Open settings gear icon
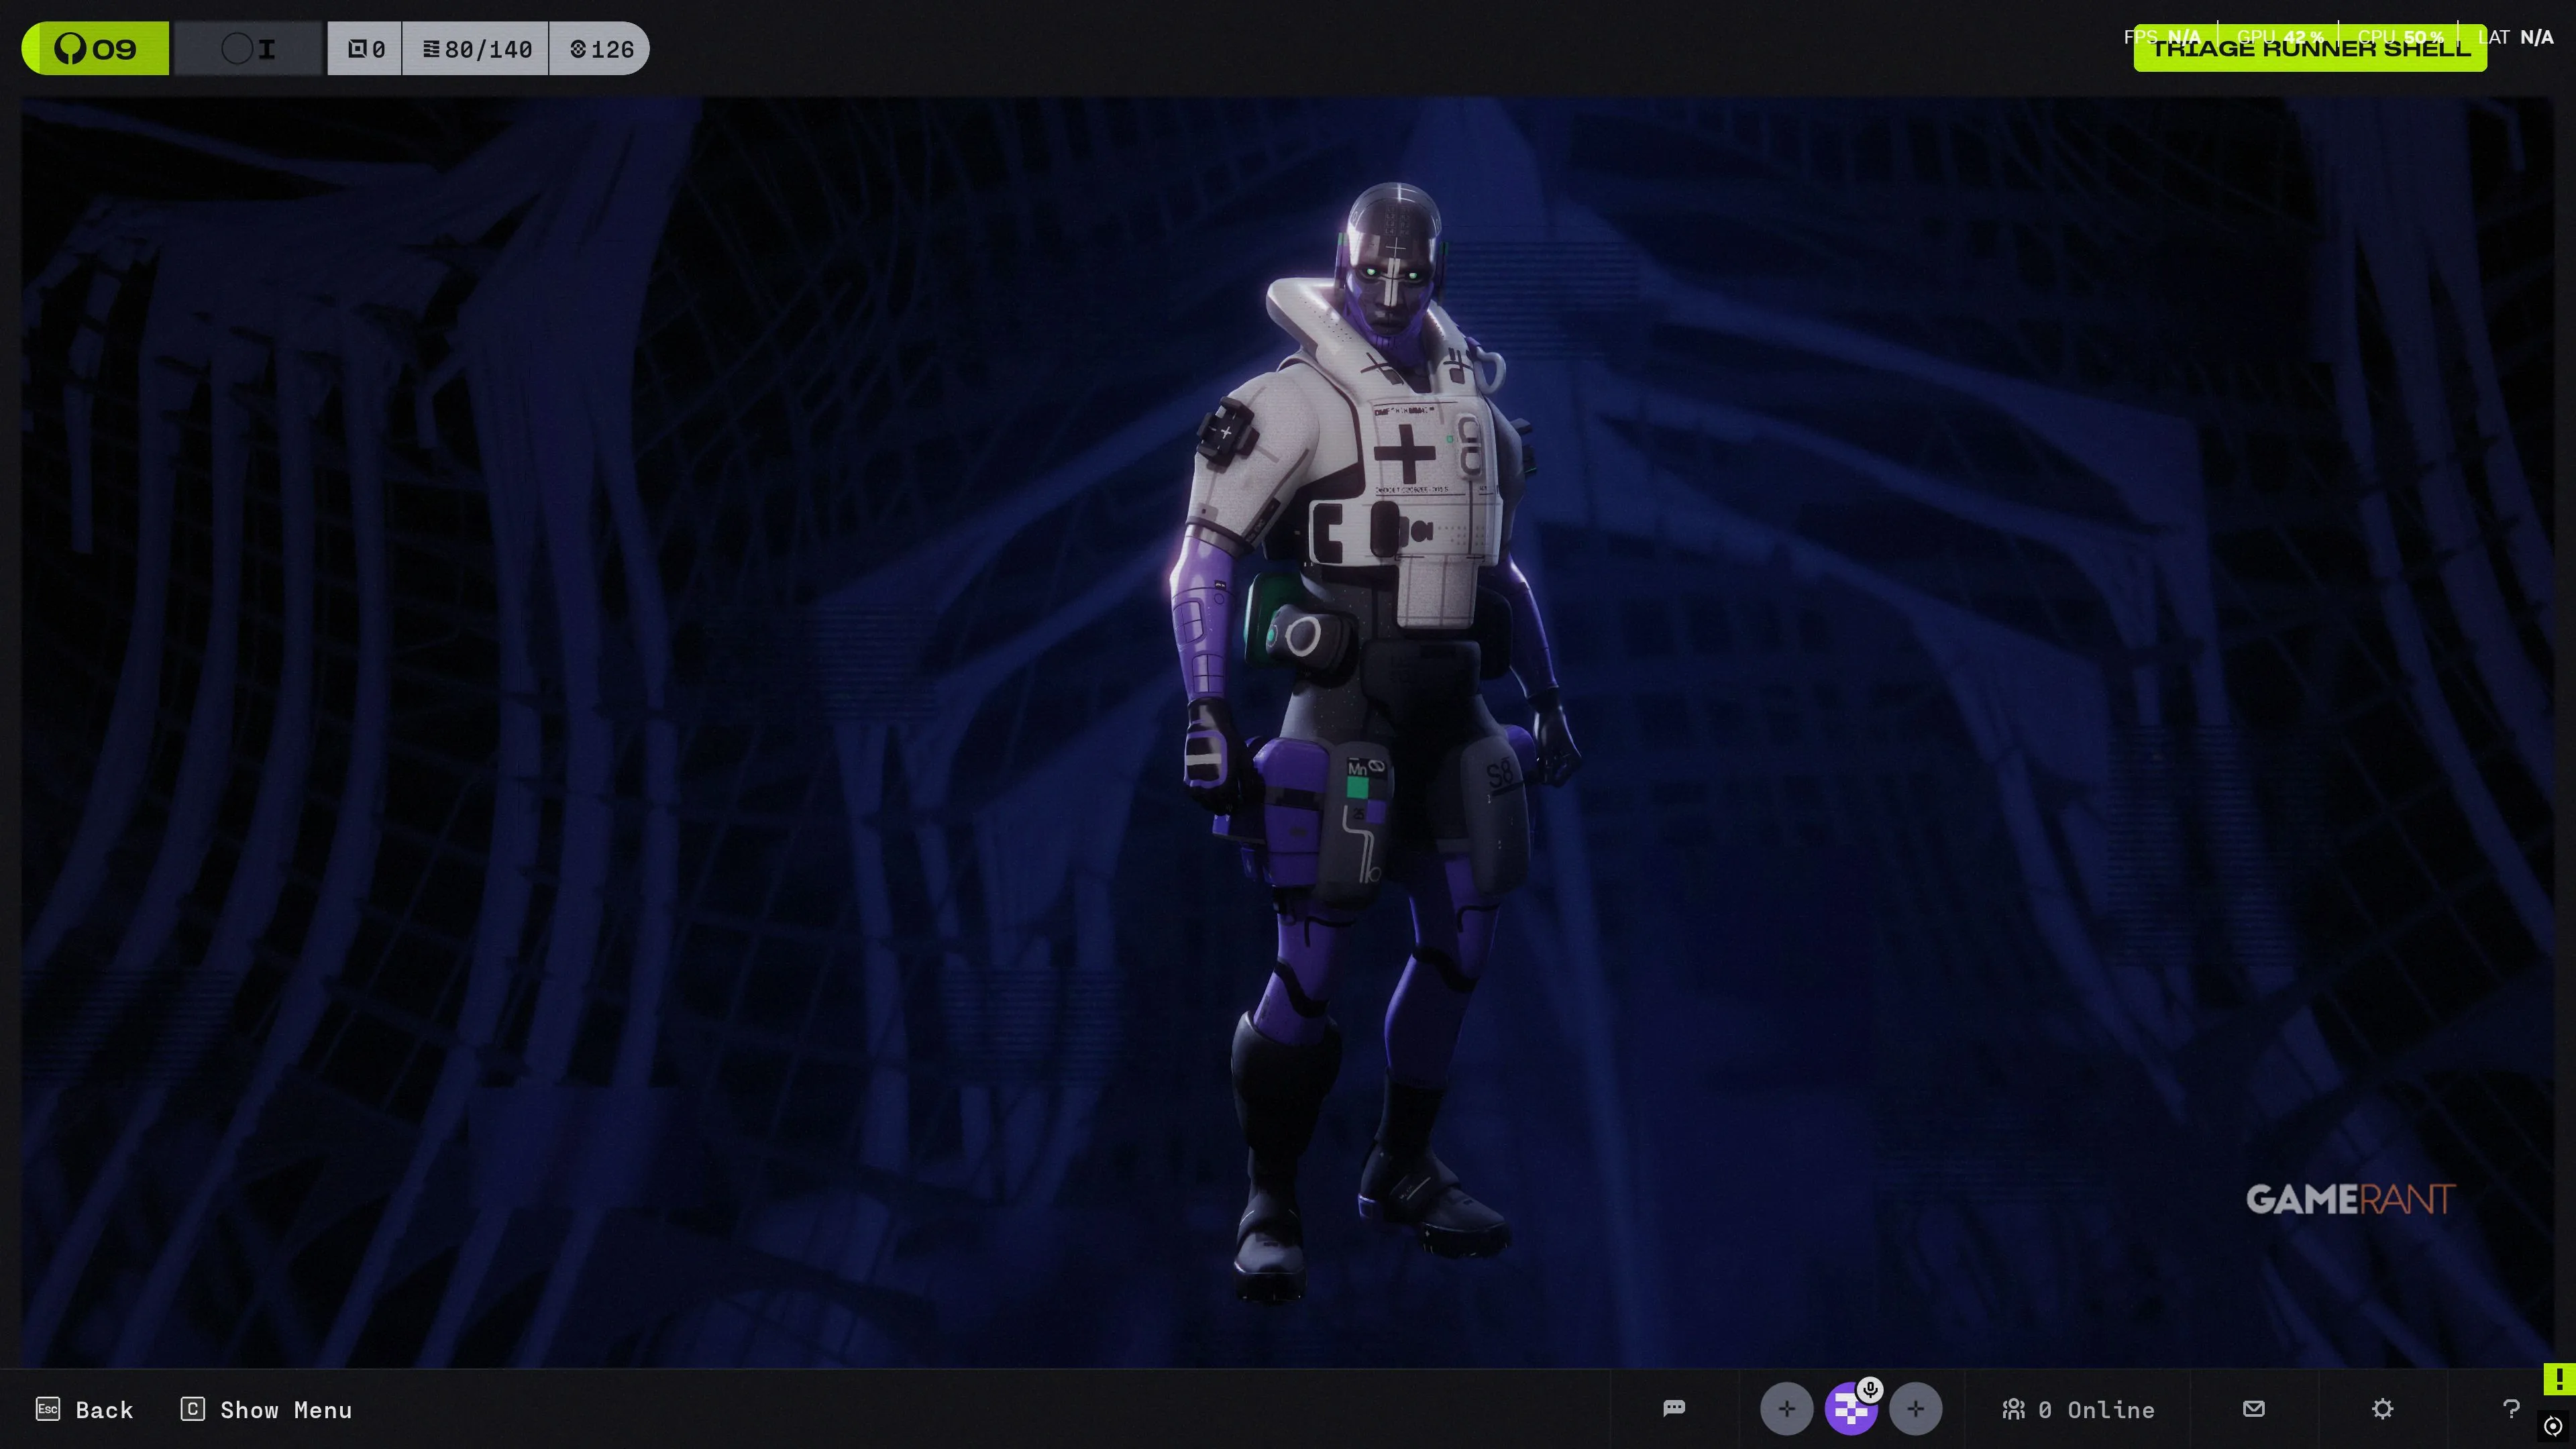 point(2382,1408)
